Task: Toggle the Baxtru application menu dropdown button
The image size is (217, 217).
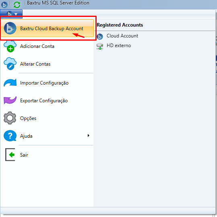Action: click(11, 14)
